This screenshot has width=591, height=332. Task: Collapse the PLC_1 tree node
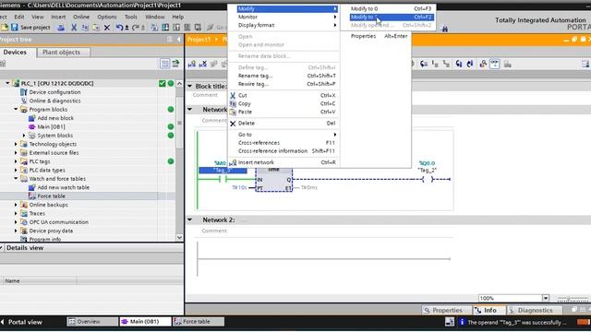tap(7, 83)
